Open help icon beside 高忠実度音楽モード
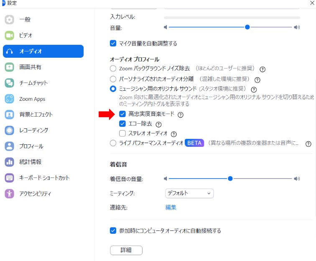This screenshot has width=316, height=261. 181,115
